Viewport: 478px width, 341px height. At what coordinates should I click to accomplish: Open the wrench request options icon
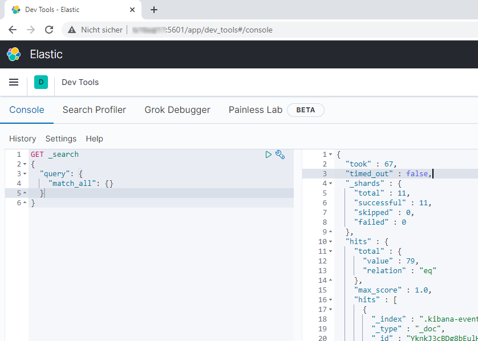(x=280, y=154)
